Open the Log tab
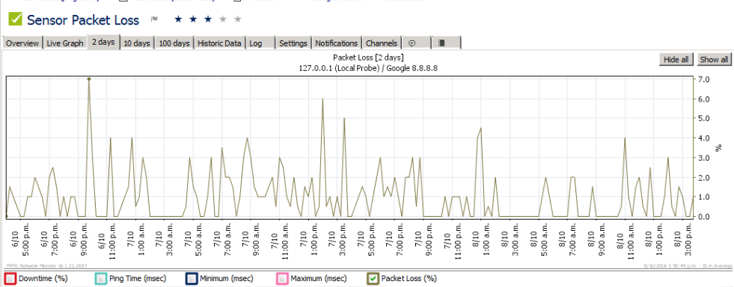 [x=260, y=43]
